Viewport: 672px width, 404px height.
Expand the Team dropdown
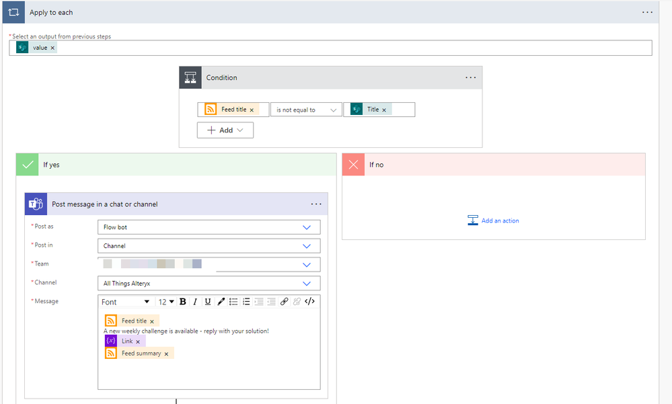click(x=307, y=265)
